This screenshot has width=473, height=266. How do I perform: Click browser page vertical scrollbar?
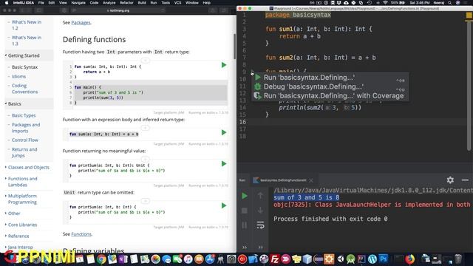click(234, 47)
